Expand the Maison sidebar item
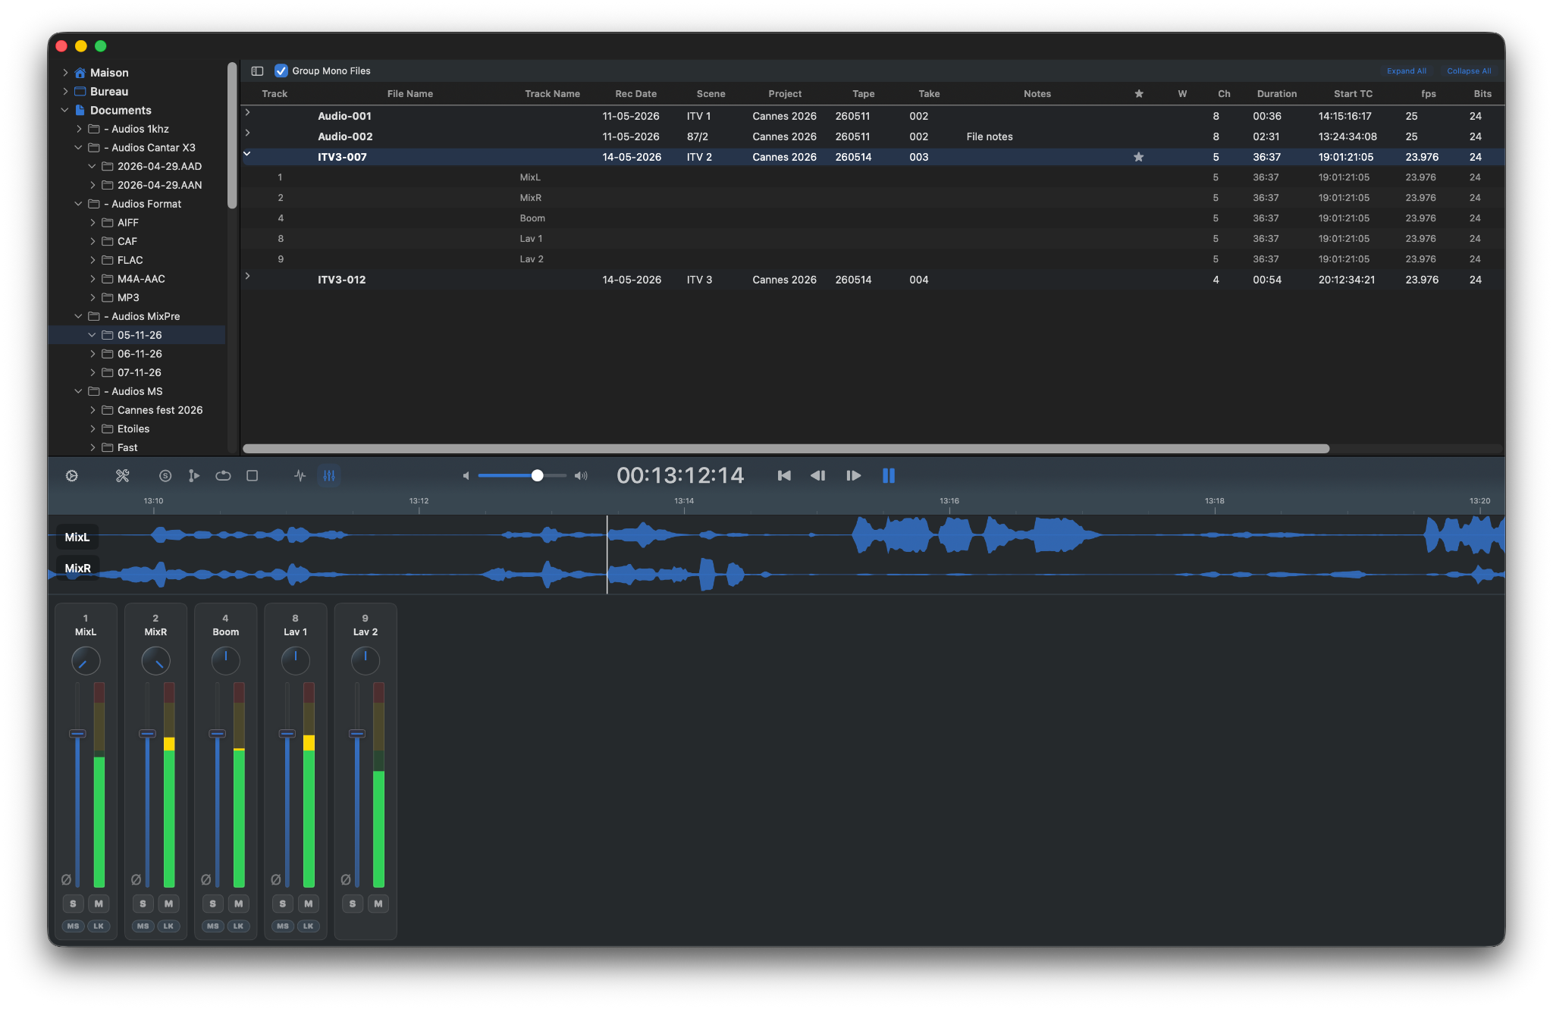Viewport: 1553px width, 1009px height. pyautogui.click(x=65, y=73)
